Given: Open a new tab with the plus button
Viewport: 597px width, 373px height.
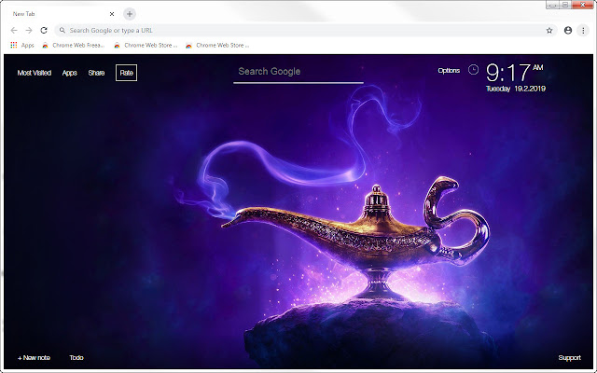Looking at the screenshot, I should (x=130, y=14).
